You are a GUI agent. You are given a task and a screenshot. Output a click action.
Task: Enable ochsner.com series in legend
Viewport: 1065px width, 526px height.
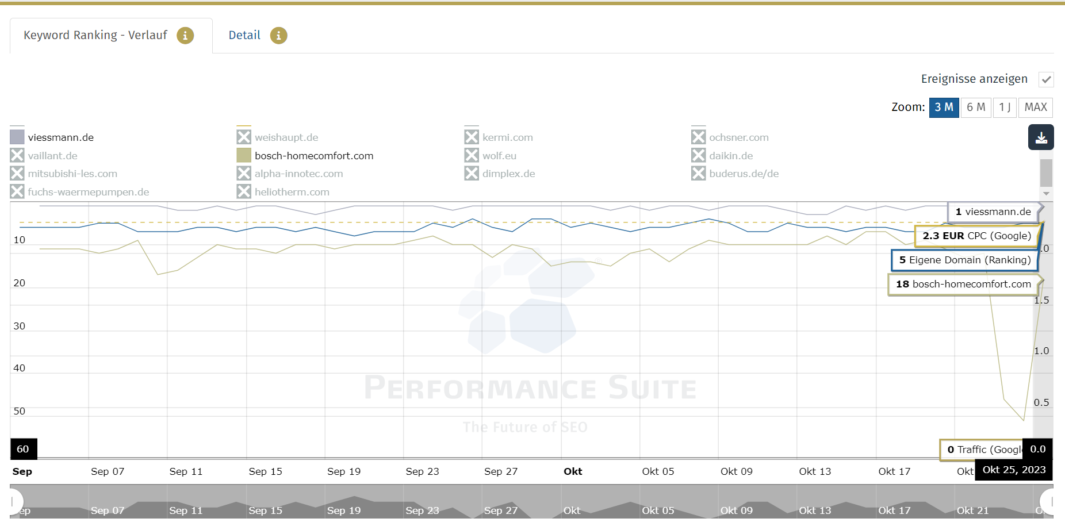click(699, 137)
